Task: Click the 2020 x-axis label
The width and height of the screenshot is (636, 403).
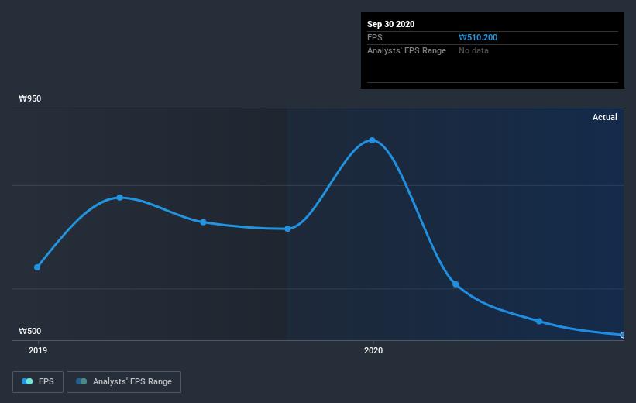Action: tap(373, 350)
